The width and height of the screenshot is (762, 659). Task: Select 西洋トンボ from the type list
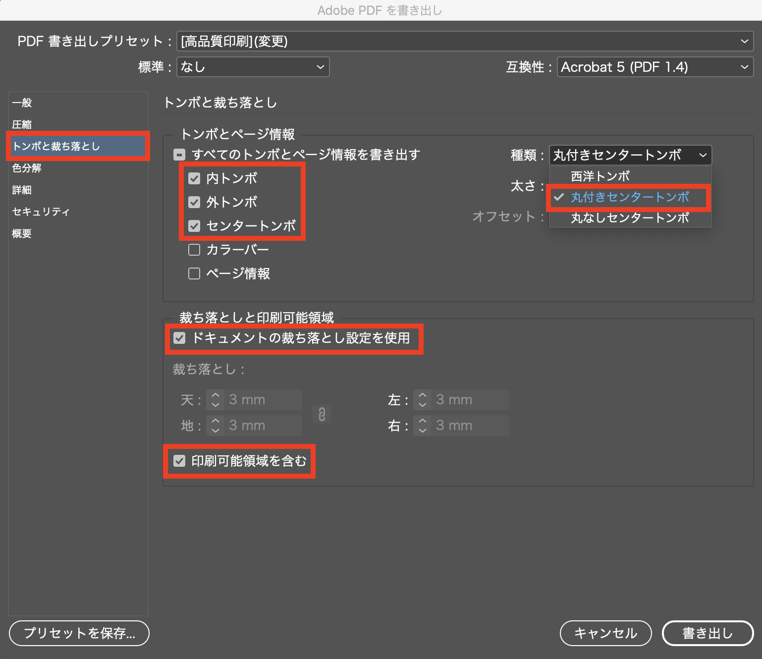click(600, 176)
